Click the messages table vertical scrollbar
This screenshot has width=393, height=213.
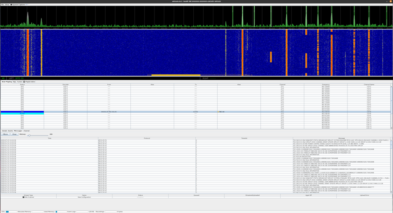coord(391,166)
